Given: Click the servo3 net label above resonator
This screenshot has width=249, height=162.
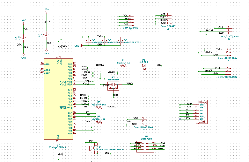Looking at the screenshot, I should click(111, 72).
